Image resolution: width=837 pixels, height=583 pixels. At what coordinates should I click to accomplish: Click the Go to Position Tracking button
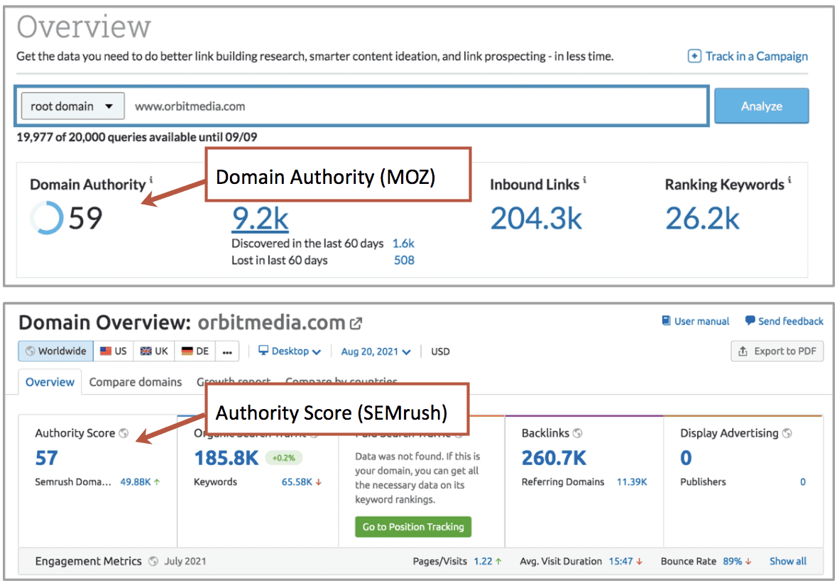pyautogui.click(x=413, y=526)
